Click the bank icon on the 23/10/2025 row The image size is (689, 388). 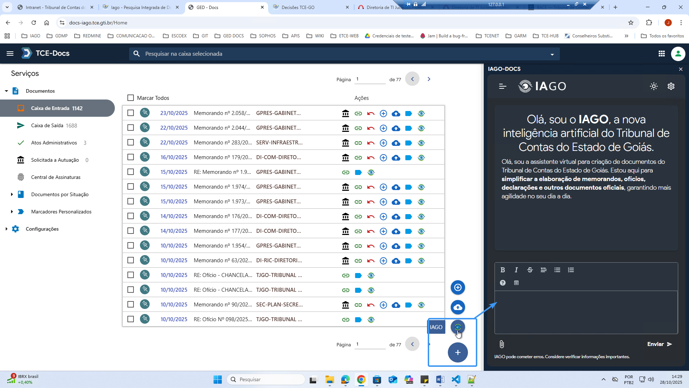tap(345, 114)
